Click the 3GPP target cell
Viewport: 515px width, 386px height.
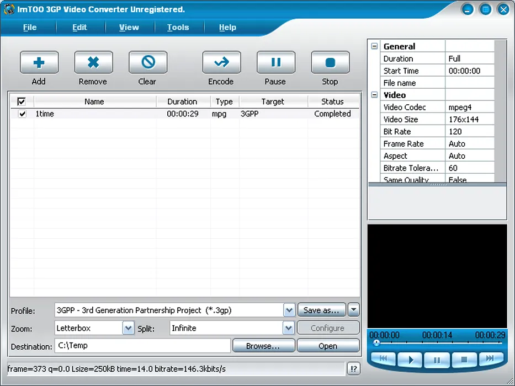[249, 114]
